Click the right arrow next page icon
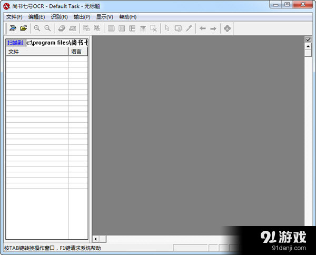Image resolution: width=316 pixels, height=255 pixels. (x=213, y=28)
